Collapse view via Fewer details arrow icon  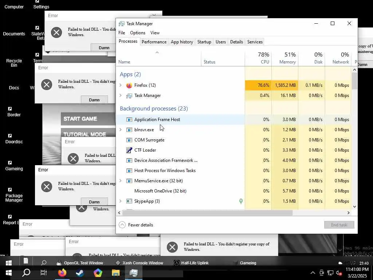(x=122, y=225)
